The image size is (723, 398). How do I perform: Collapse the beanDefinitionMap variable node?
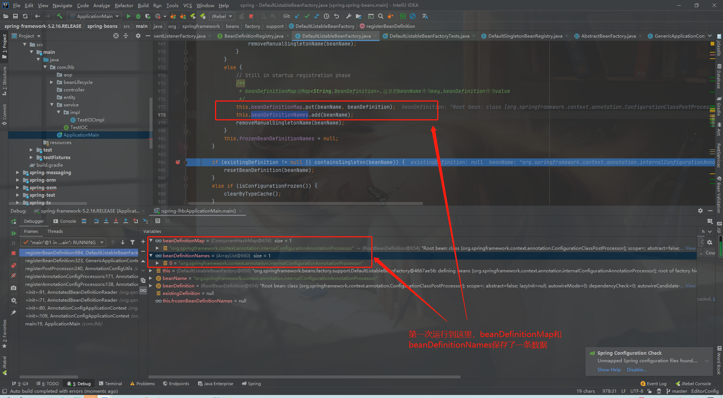click(151, 241)
